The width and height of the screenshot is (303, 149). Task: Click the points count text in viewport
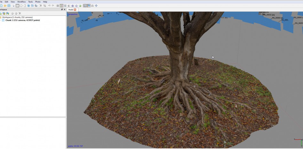pyautogui.click(x=76, y=146)
